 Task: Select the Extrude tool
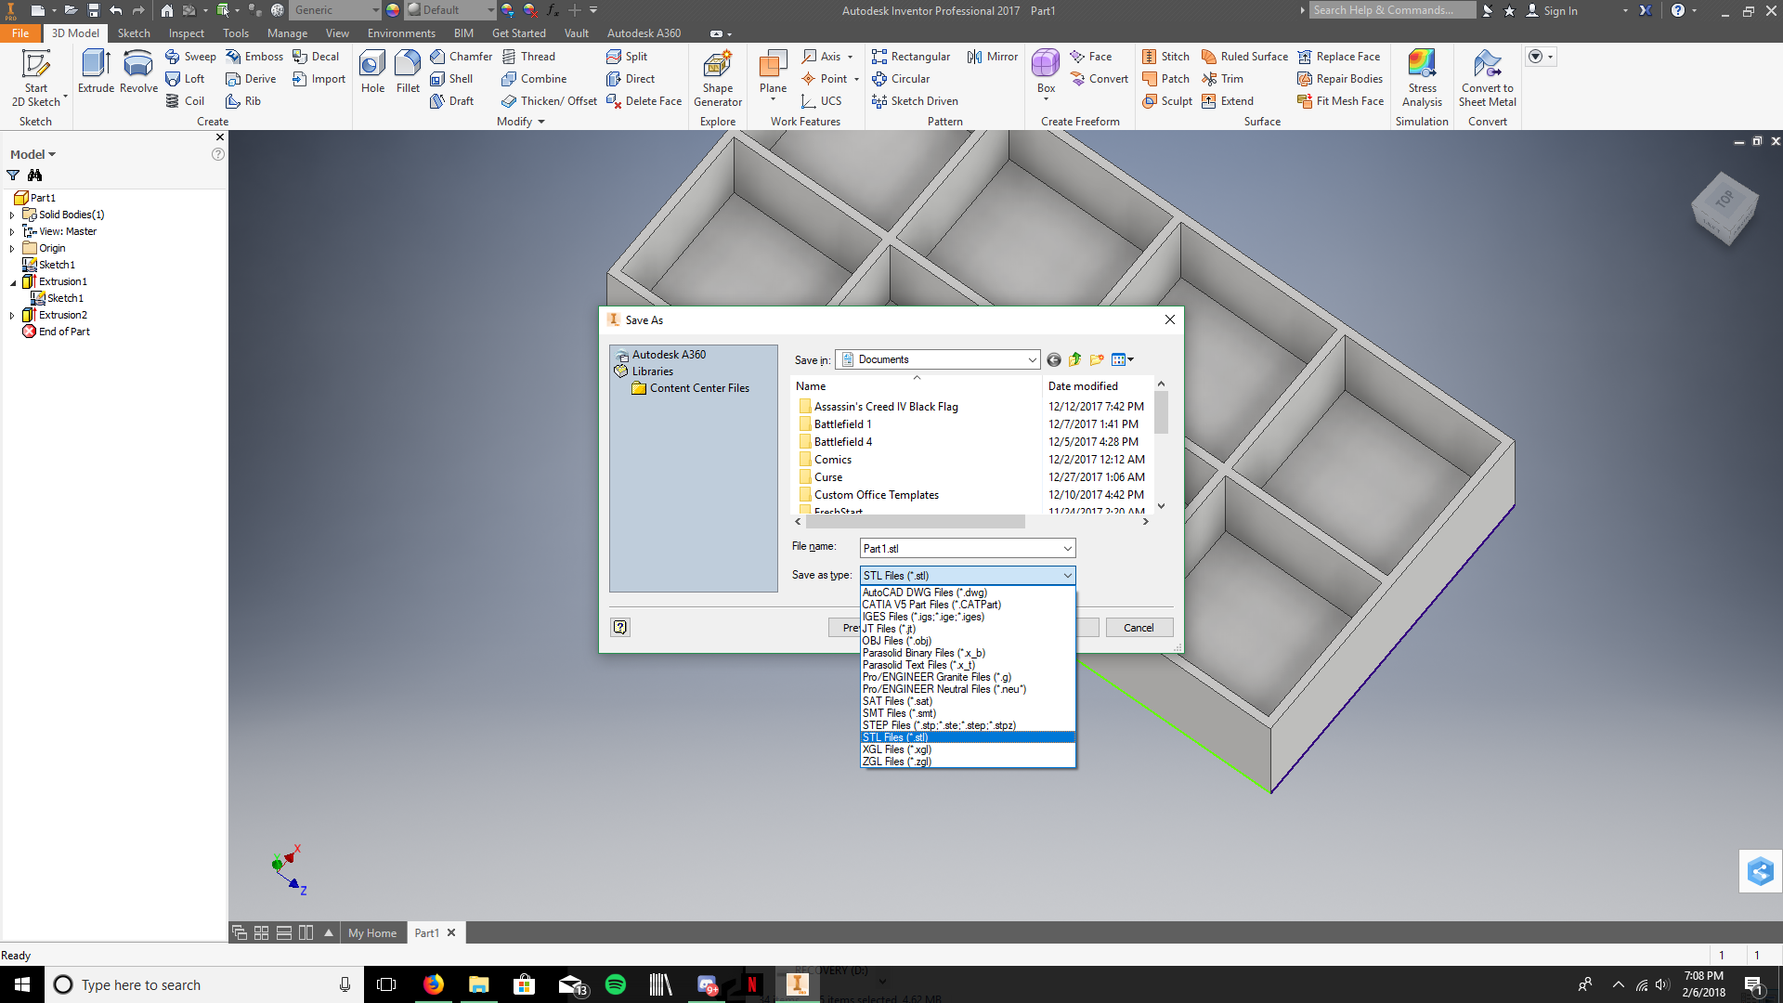point(96,72)
